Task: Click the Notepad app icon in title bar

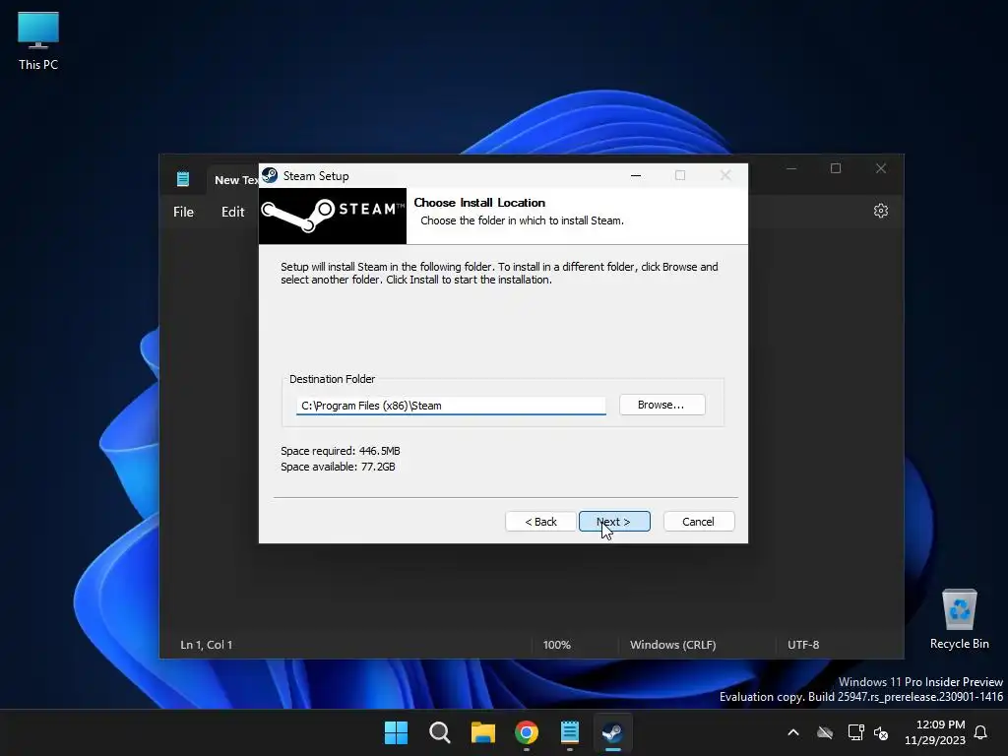Action: (183, 179)
